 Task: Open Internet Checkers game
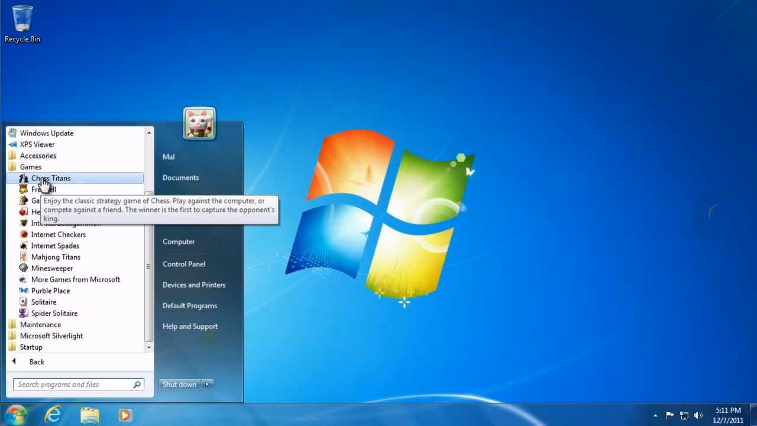[x=58, y=234]
